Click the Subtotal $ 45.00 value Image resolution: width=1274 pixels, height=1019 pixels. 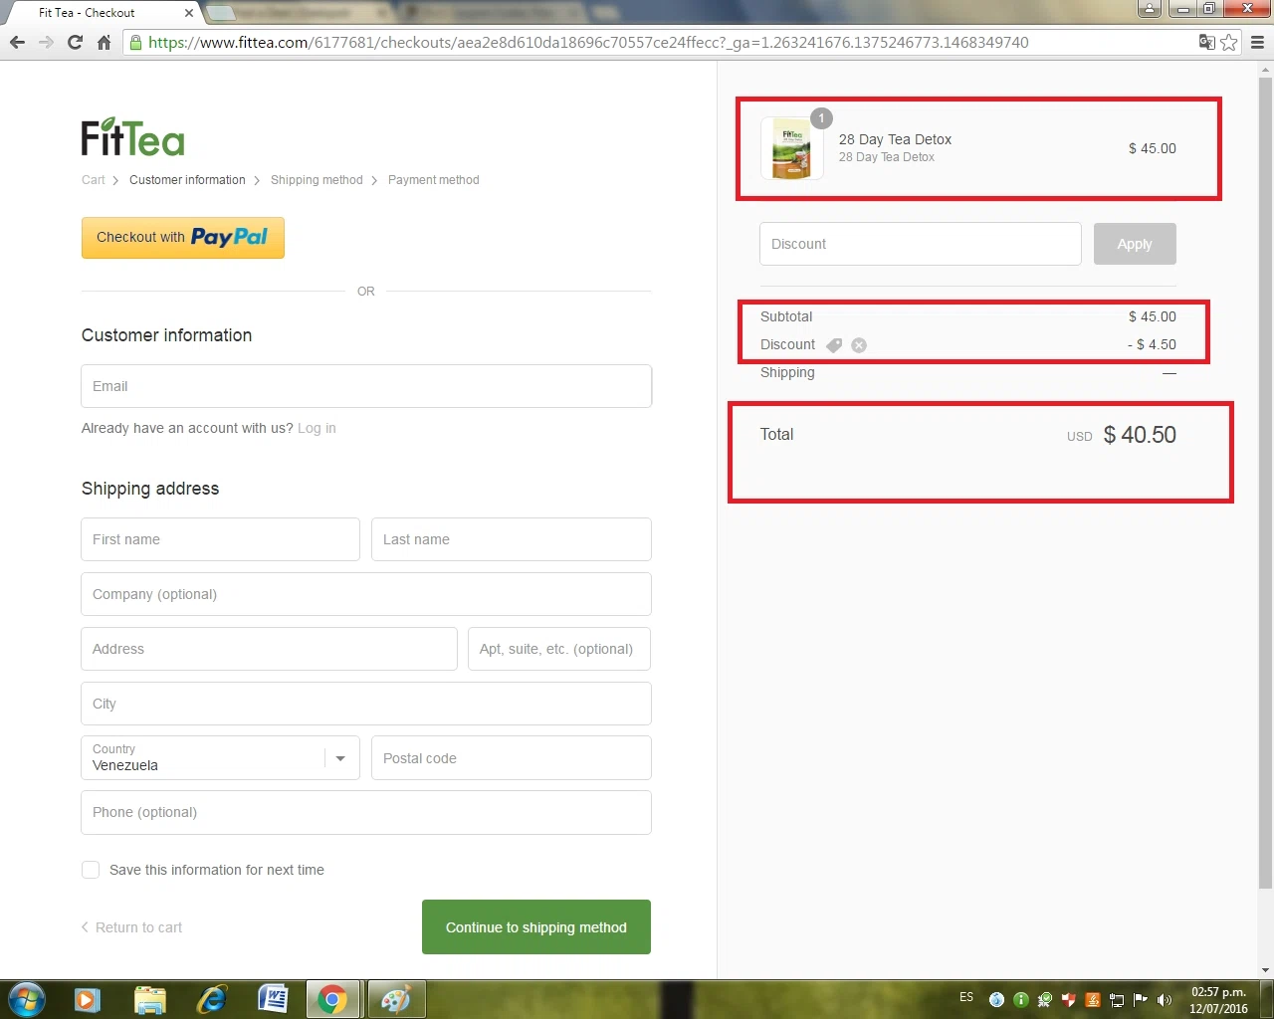click(1153, 316)
